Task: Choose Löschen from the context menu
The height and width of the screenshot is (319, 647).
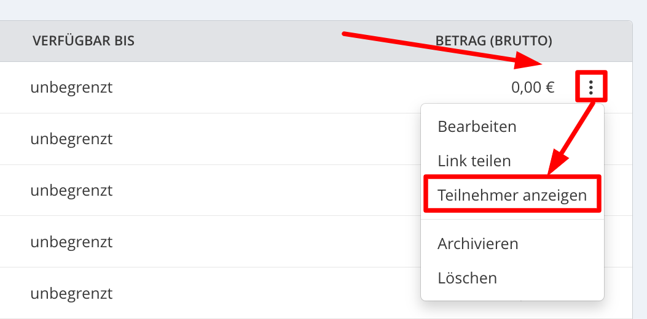Action: pos(467,278)
